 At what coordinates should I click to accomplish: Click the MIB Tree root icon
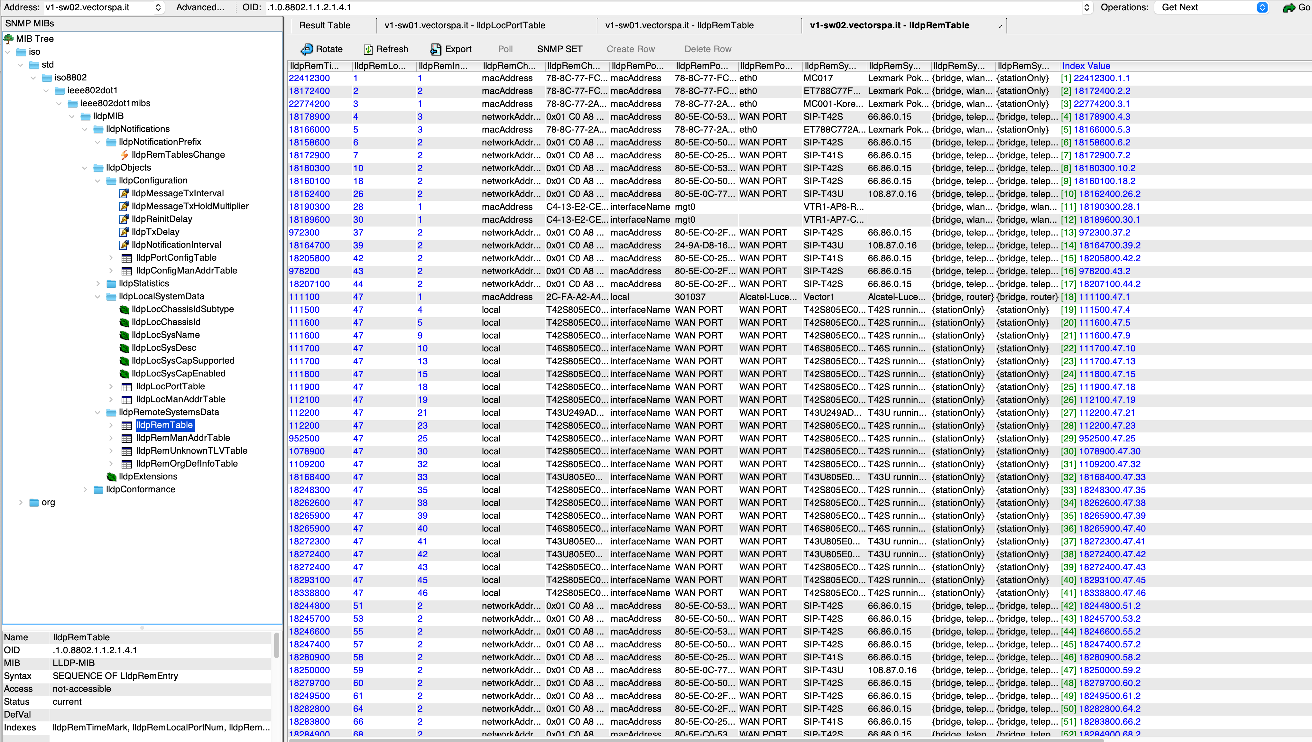click(x=9, y=39)
